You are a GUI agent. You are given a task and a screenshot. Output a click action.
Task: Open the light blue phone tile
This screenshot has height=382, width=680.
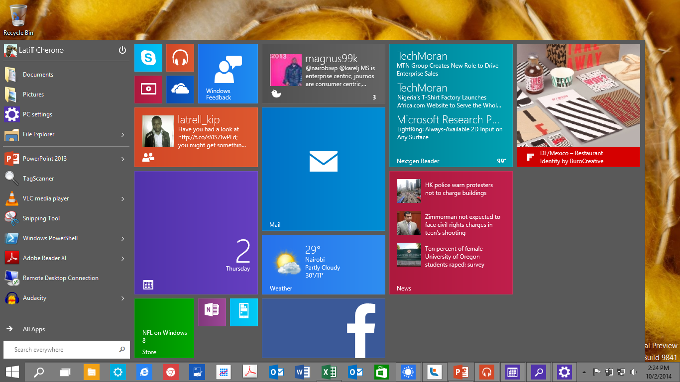(x=244, y=312)
